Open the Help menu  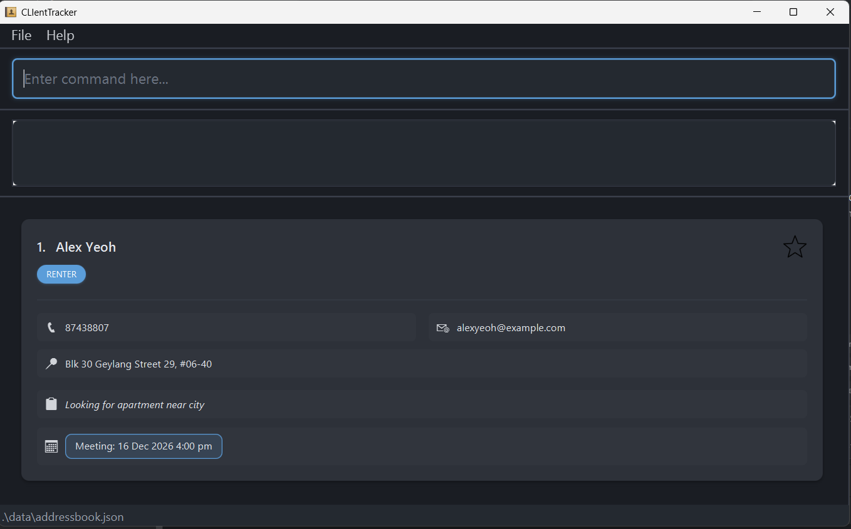tap(60, 36)
